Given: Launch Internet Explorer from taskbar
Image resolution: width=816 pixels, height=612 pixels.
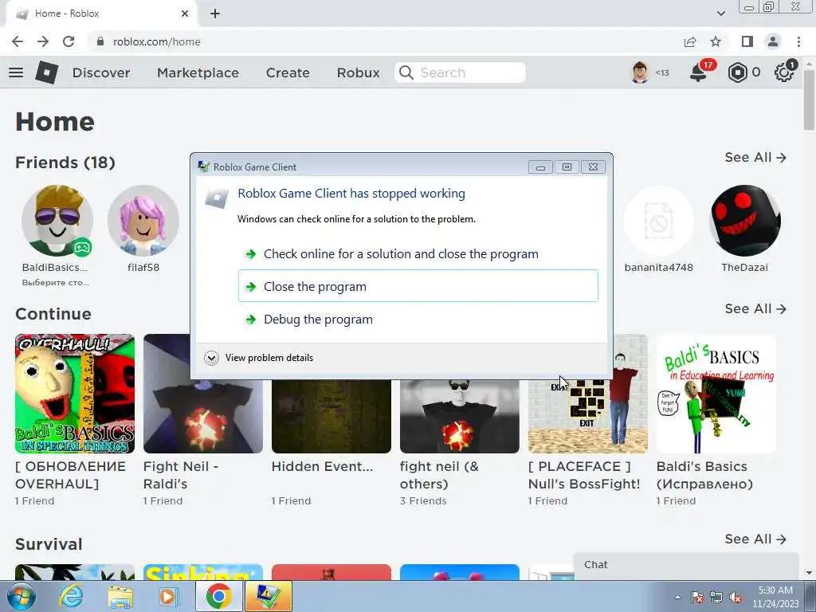Looking at the screenshot, I should tap(71, 596).
